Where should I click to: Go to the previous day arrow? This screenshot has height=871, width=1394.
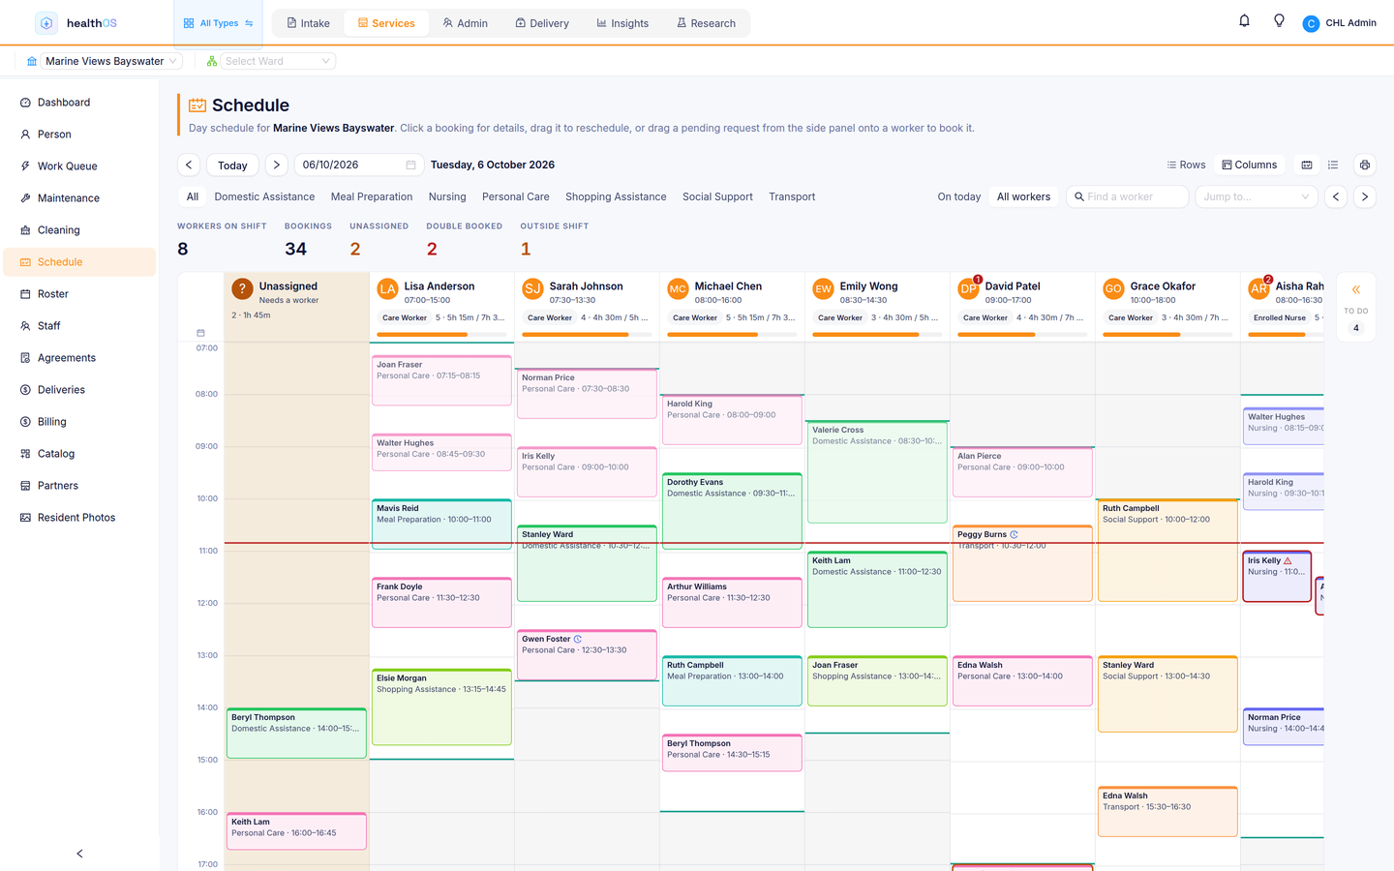pos(190,165)
